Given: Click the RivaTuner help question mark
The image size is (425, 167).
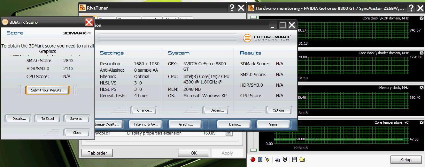Looking at the screenshot, I should tap(232, 8).
